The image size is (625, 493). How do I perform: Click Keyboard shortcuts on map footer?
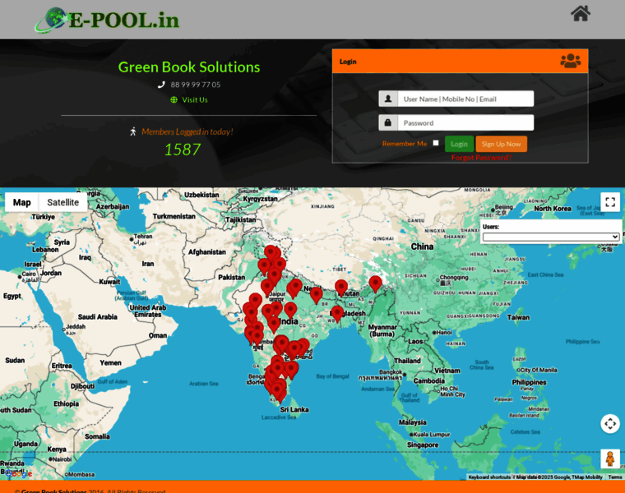pyautogui.click(x=489, y=477)
